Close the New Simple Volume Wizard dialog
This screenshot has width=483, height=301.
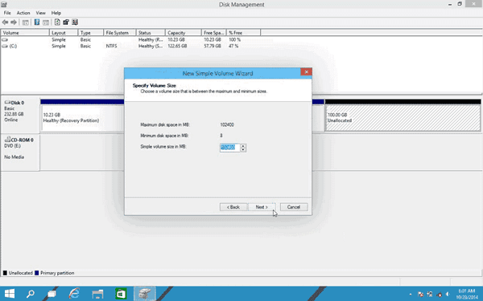306,72
